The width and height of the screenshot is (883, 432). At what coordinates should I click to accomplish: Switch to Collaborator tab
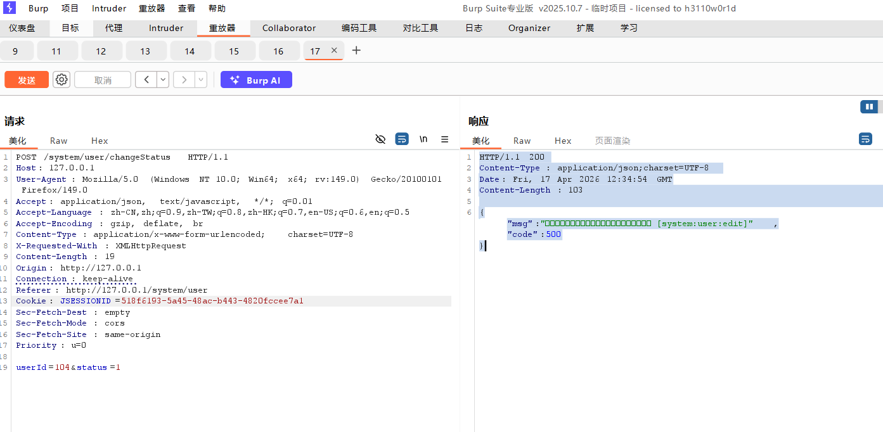click(x=289, y=28)
